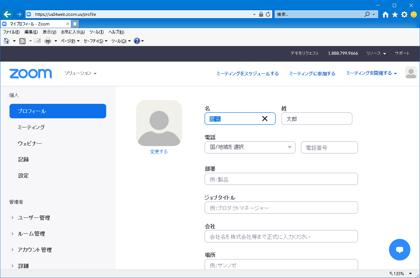Viewport: 420px width, 278px height.
Task: Click the read mail icon in command bar
Action: [38, 41]
